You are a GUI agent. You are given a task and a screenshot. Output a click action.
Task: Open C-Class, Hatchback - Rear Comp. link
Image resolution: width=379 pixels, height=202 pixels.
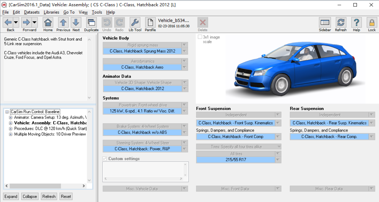pos(329,137)
